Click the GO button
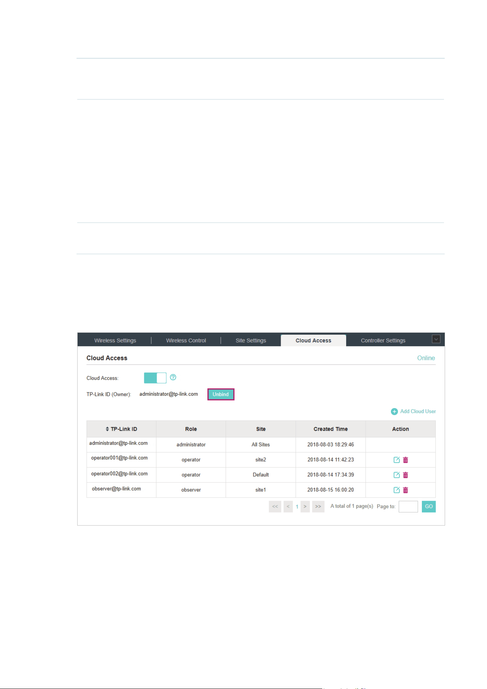The height and width of the screenshot is (689, 487). [429, 506]
